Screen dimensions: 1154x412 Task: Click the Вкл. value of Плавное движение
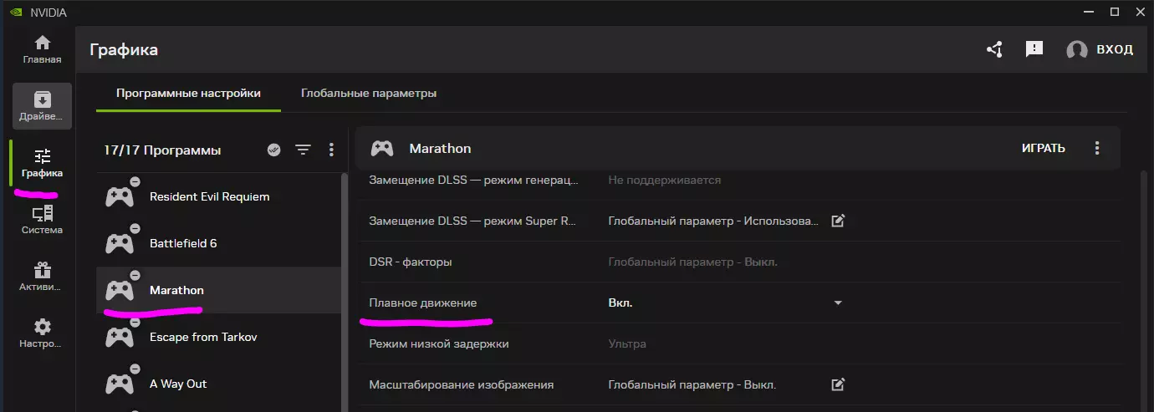tap(620, 303)
